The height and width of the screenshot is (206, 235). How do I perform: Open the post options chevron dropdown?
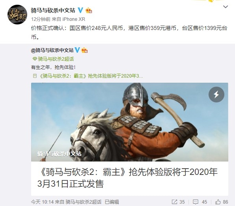(226, 7)
